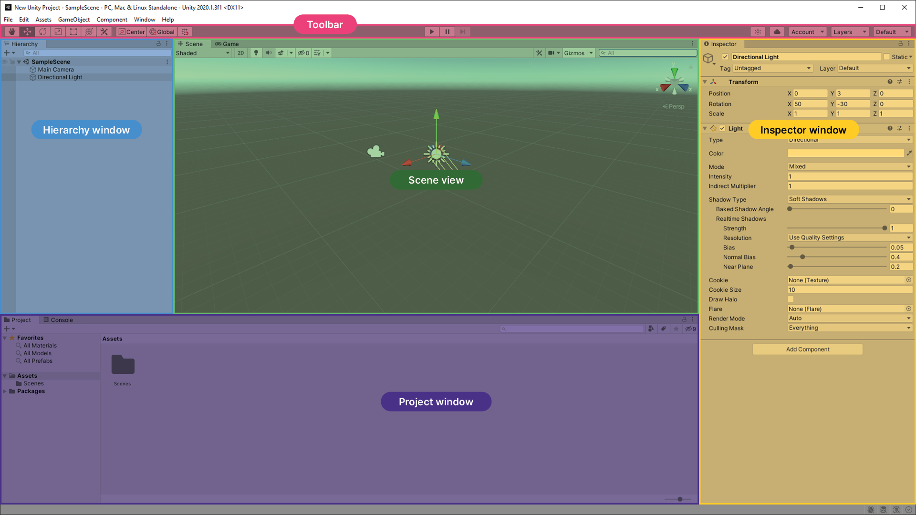This screenshot has height=515, width=916.
Task: Open the Layers dropdown
Action: pyautogui.click(x=849, y=32)
